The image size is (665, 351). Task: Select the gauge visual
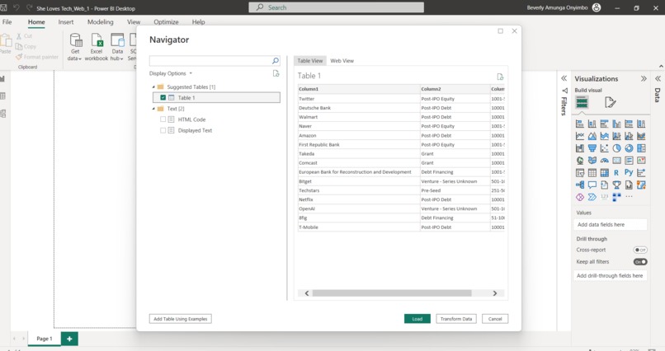(604, 161)
